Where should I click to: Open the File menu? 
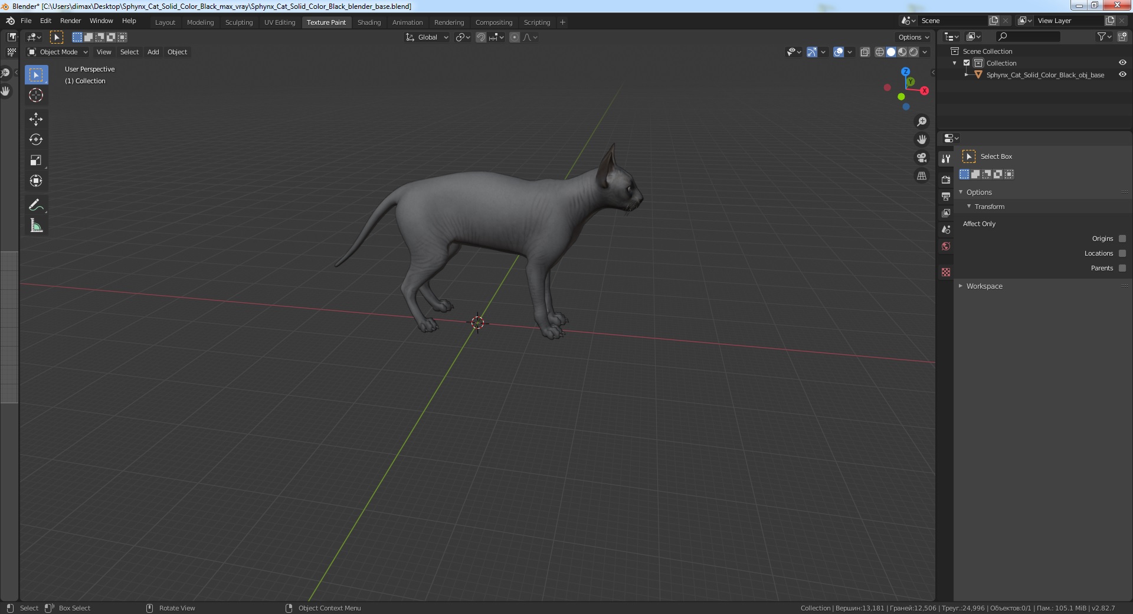[x=26, y=21]
